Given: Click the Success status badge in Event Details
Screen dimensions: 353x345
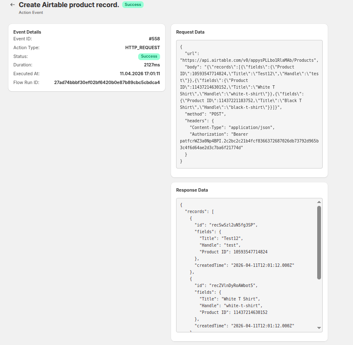Looking at the screenshot, I should [149, 56].
